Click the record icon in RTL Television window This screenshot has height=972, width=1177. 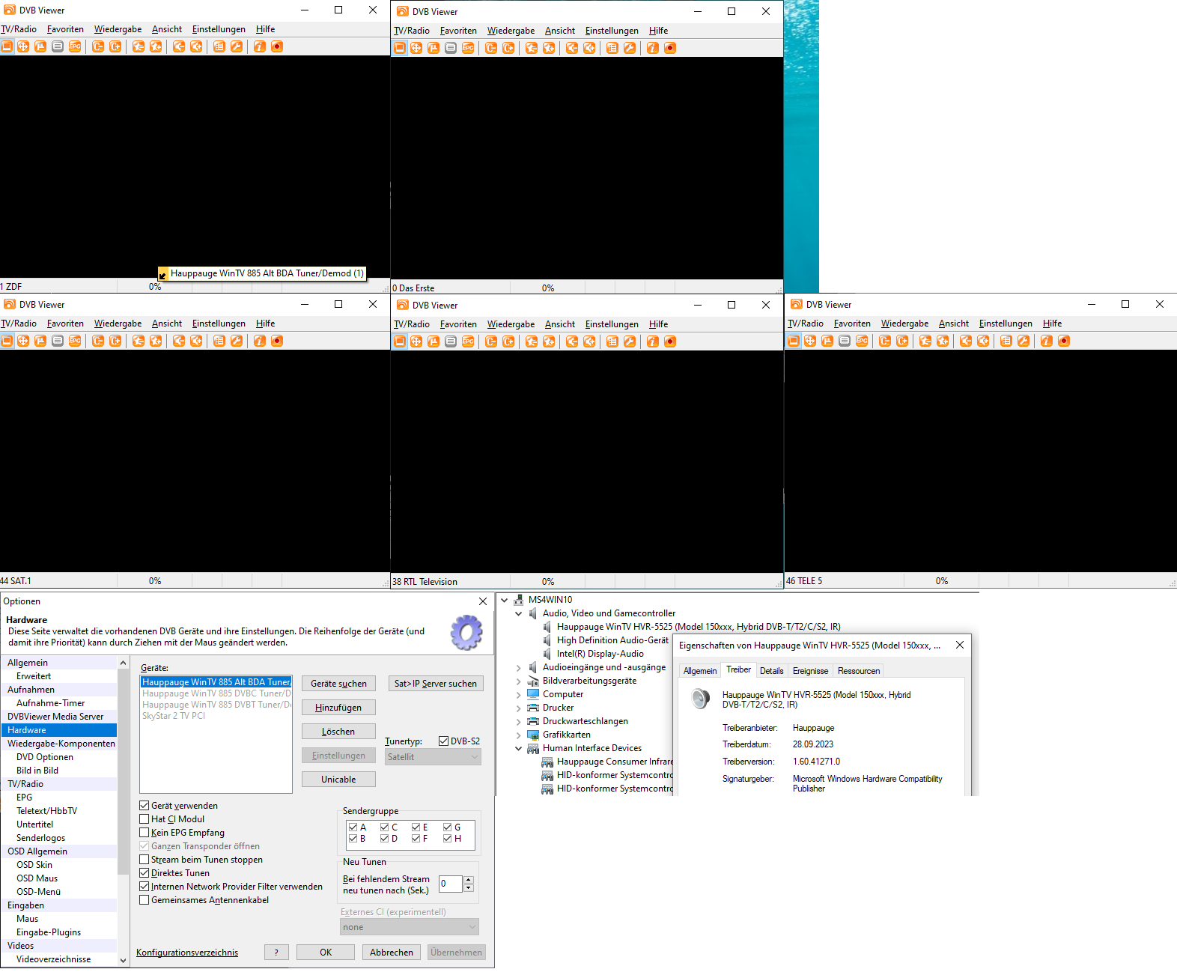pyautogui.click(x=670, y=341)
